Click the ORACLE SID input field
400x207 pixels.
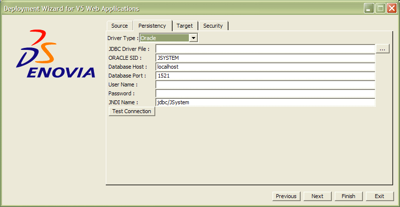(265, 58)
